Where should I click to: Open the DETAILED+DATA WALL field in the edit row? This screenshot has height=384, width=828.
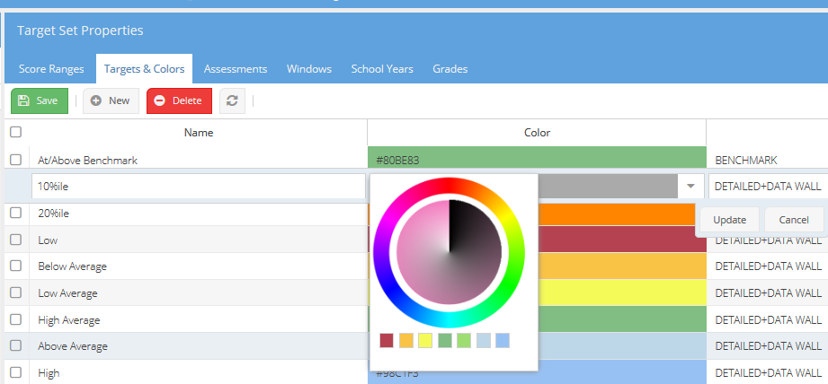[769, 186]
